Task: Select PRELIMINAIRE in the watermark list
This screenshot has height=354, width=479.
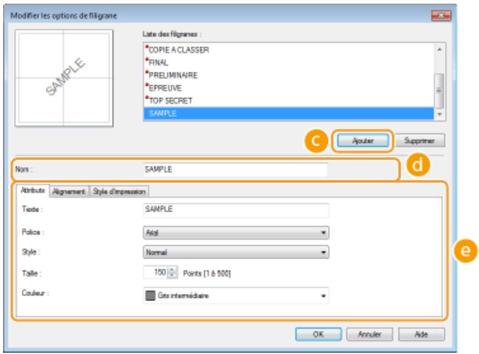Action: pyautogui.click(x=288, y=75)
